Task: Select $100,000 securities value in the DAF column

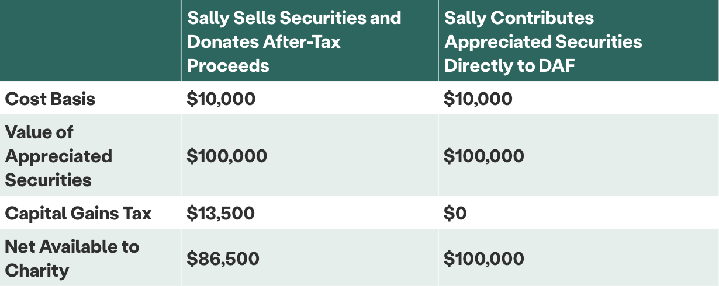Action: point(484,156)
